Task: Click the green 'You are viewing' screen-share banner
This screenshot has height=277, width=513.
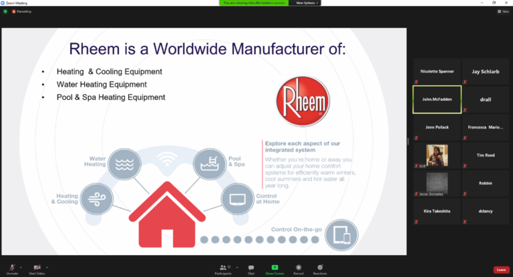Action: pyautogui.click(x=254, y=3)
